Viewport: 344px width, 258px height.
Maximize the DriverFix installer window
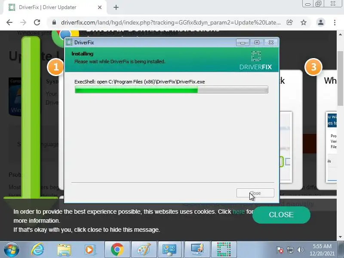click(257, 42)
